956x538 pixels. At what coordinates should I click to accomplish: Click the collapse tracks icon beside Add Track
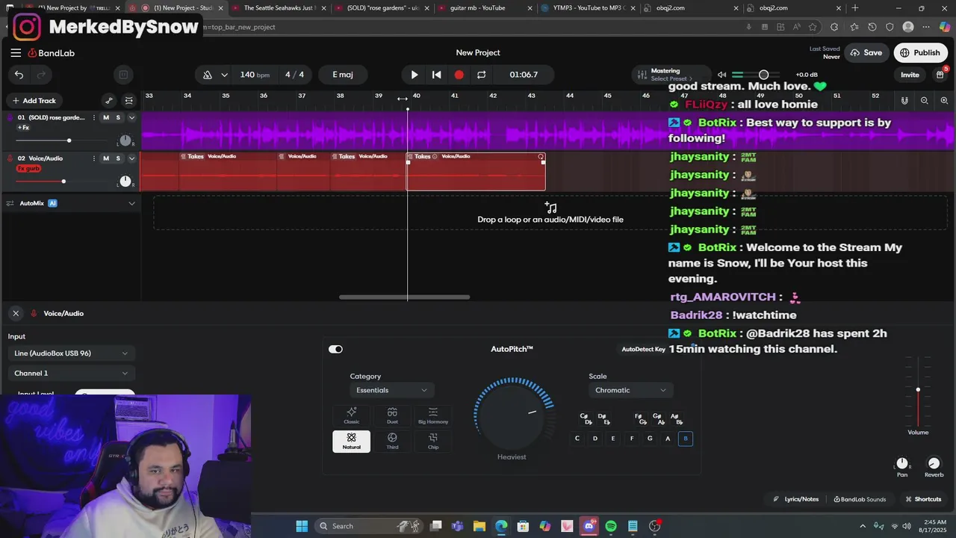(129, 101)
